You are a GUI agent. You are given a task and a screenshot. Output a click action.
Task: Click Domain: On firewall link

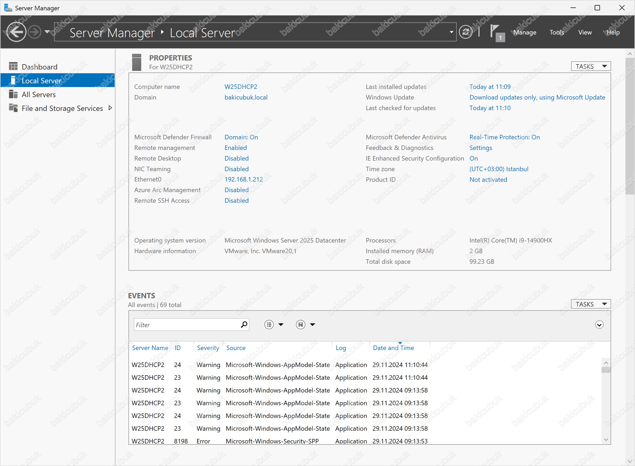(241, 137)
